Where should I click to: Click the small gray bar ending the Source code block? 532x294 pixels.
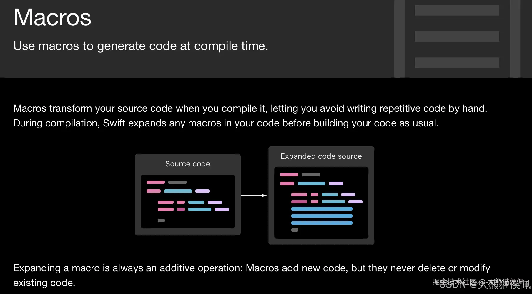click(161, 220)
